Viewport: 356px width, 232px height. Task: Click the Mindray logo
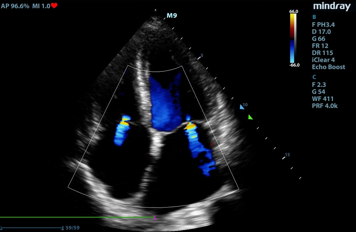point(332,6)
